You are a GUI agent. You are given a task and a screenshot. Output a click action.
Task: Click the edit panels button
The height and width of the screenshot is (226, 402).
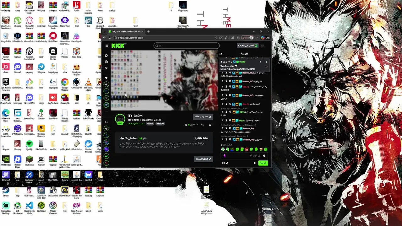pyautogui.click(x=204, y=159)
